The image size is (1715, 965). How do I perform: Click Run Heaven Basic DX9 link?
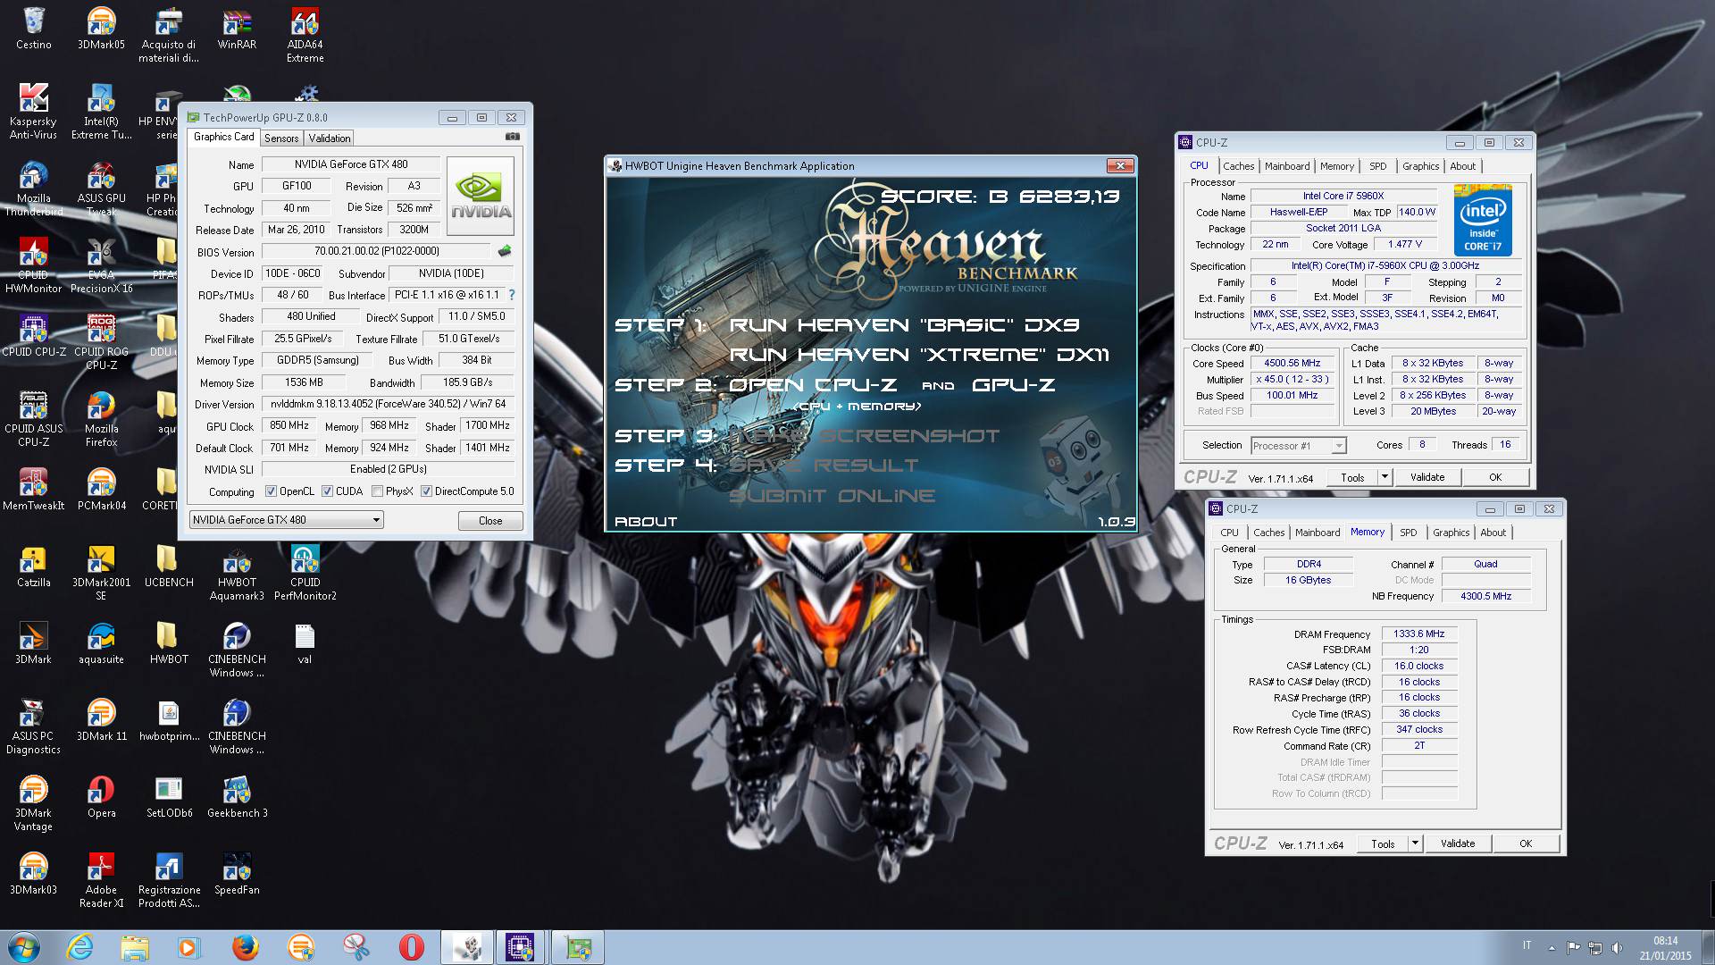904,325
